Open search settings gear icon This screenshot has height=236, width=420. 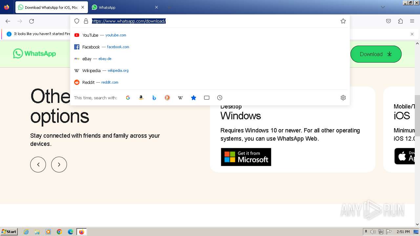(x=343, y=98)
